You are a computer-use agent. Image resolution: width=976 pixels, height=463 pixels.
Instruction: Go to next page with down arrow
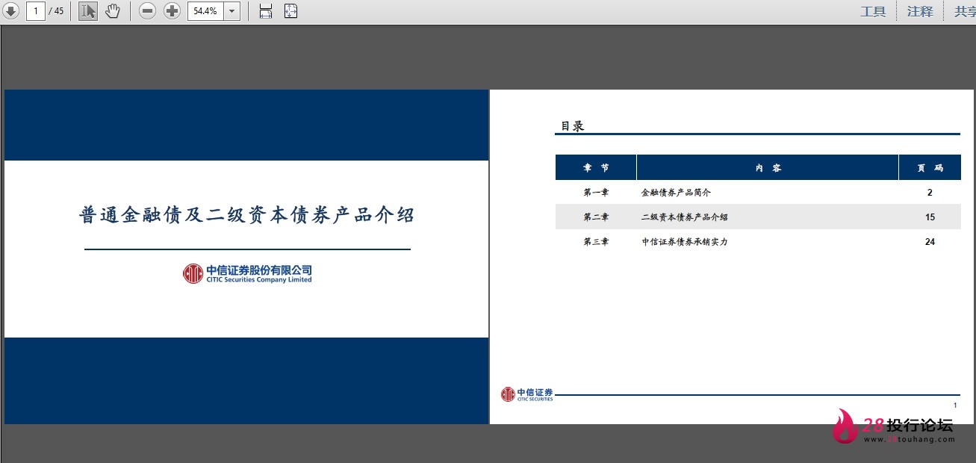tap(10, 11)
